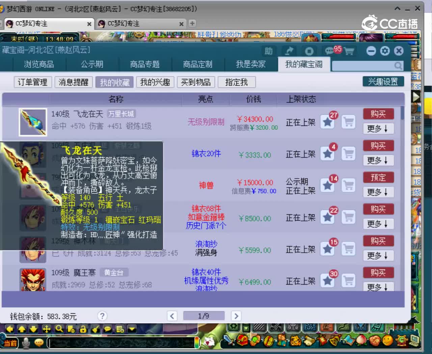Open the 商品专题 tab
The image size is (432, 354).
click(145, 64)
